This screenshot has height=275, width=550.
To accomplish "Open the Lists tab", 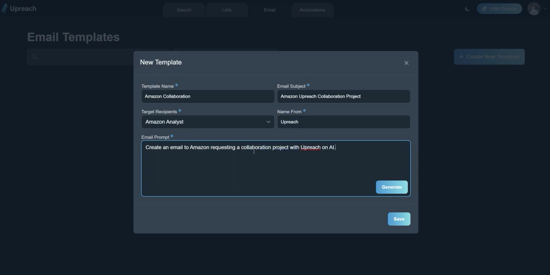I will pyautogui.click(x=227, y=10).
